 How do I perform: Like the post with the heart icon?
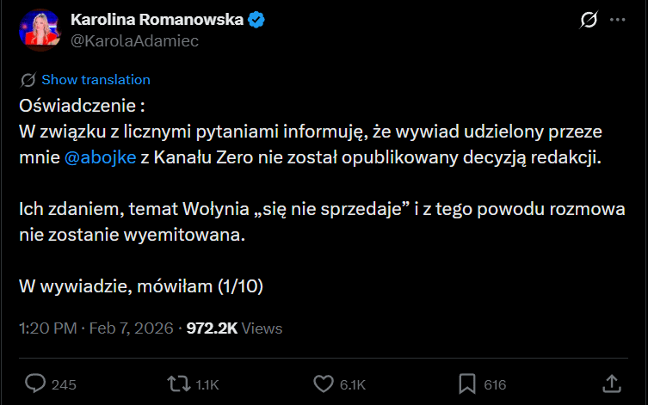[324, 384]
